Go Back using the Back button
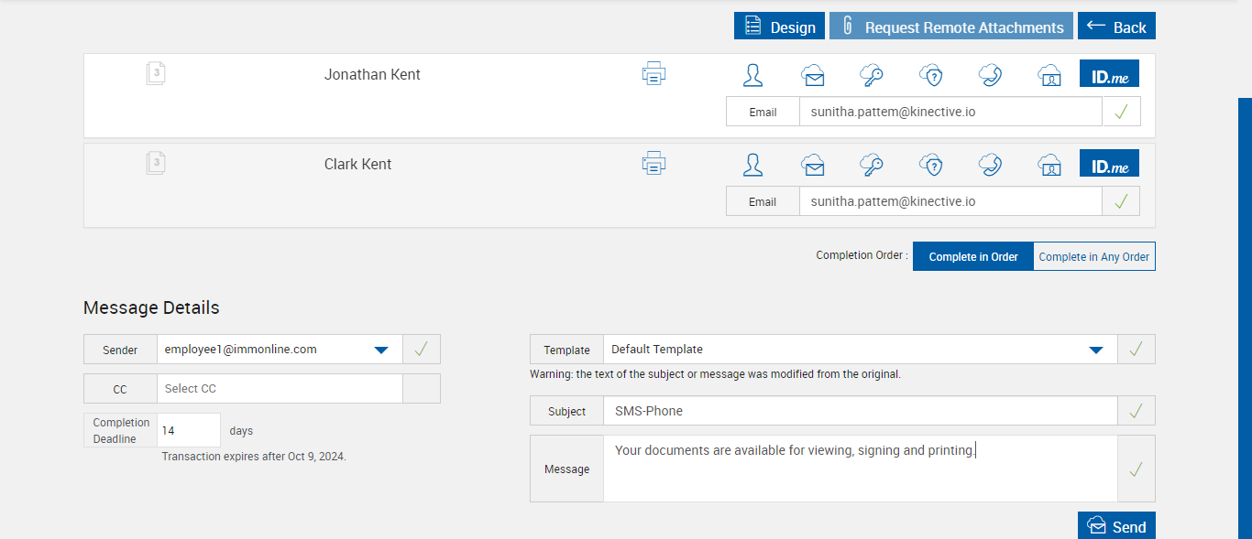The height and width of the screenshot is (539, 1252). point(1116,27)
